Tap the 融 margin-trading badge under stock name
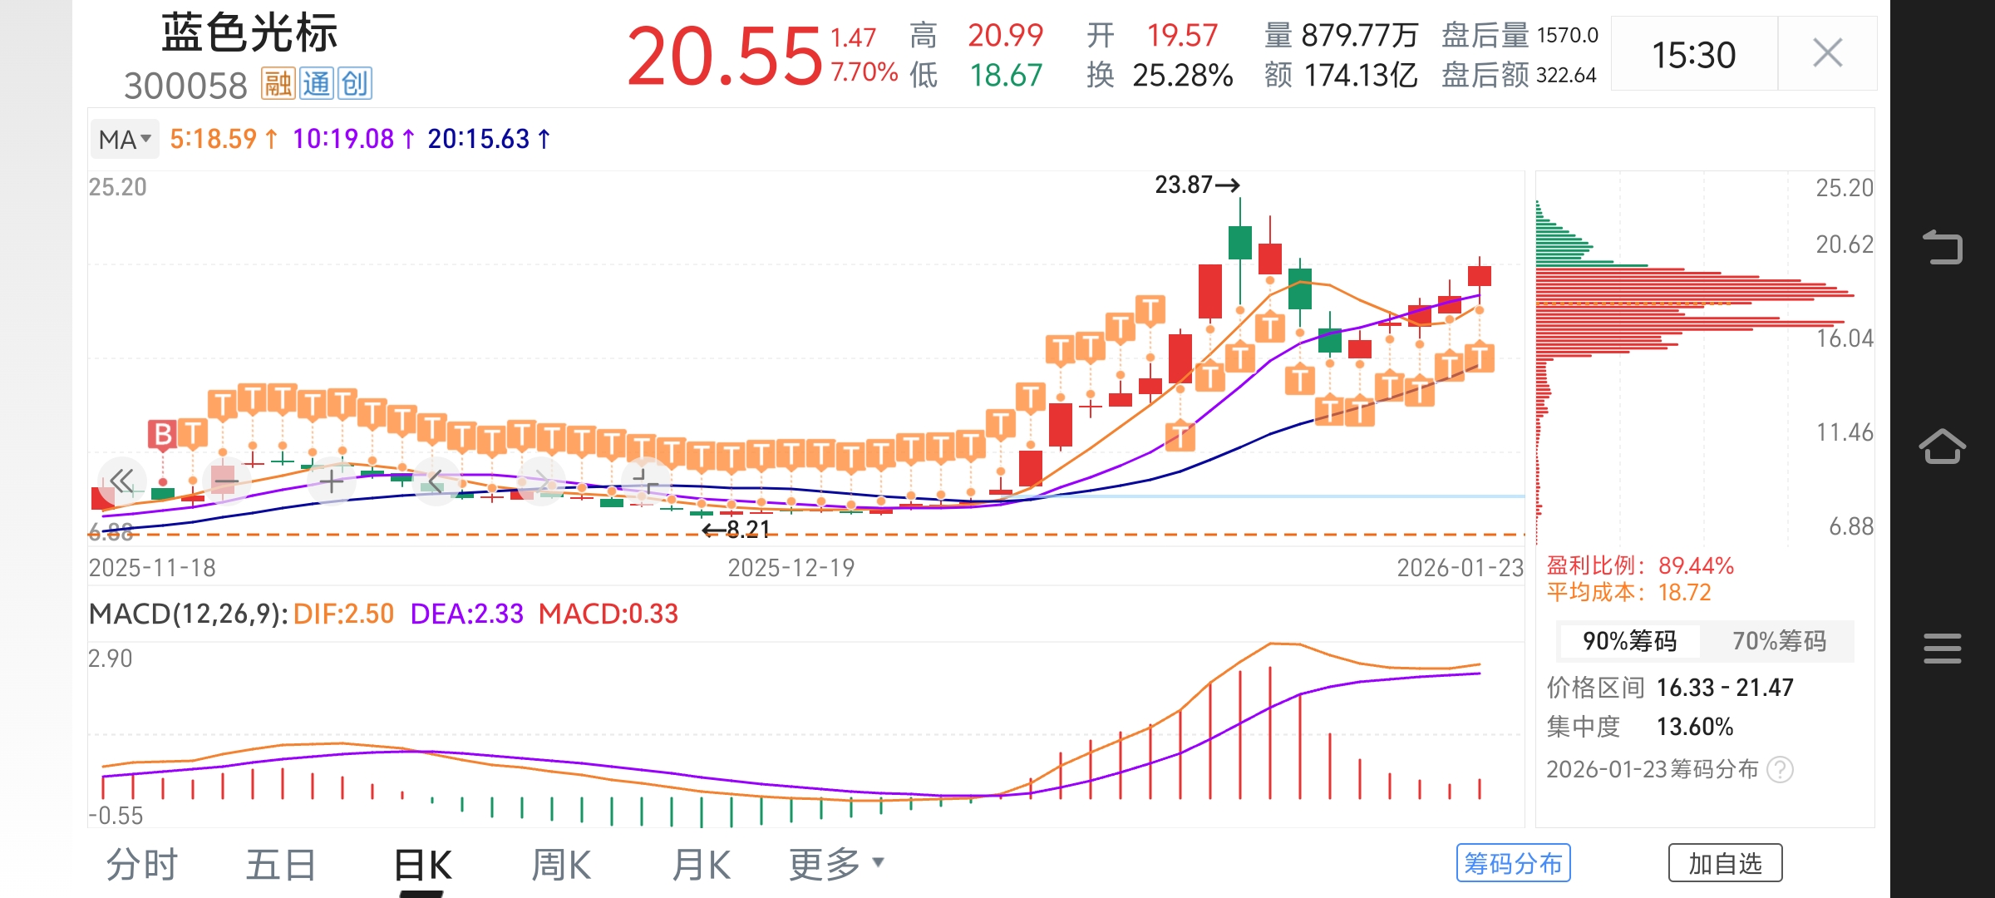Image resolution: width=1995 pixels, height=898 pixels. point(278,83)
